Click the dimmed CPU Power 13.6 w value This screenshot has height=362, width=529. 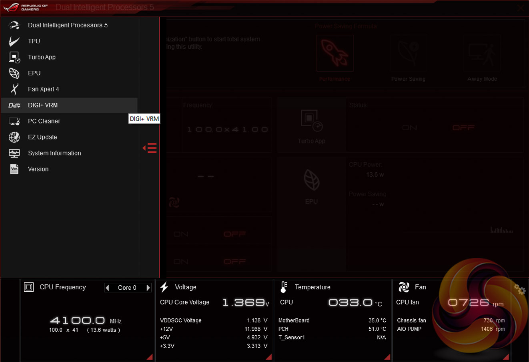click(375, 175)
